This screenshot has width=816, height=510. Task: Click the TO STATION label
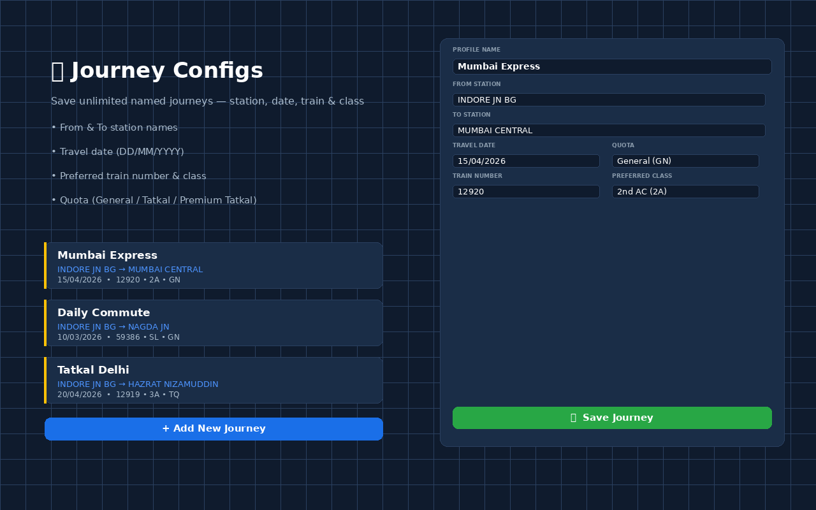(471, 115)
